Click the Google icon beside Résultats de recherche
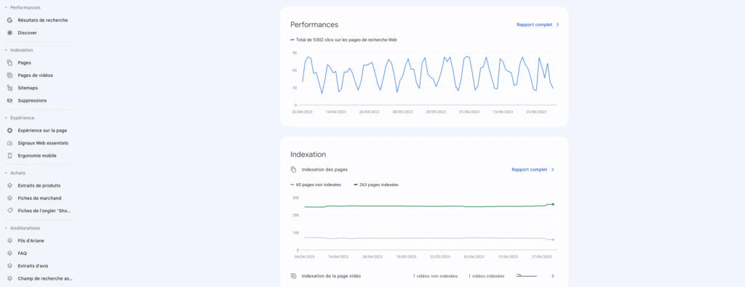Image resolution: width=745 pixels, height=287 pixels. point(9,20)
